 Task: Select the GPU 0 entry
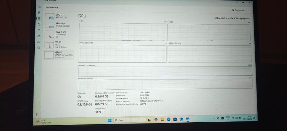[59, 55]
